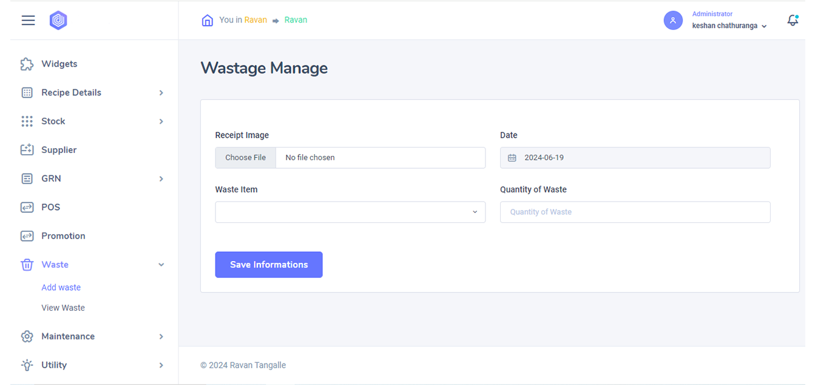Click the Widgets puzzle icon

pyautogui.click(x=27, y=64)
